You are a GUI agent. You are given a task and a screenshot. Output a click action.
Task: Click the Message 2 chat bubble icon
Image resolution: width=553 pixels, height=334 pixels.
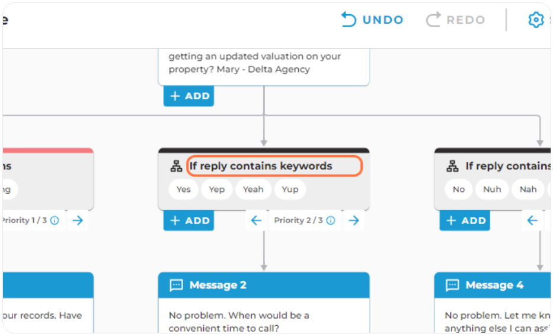(x=177, y=285)
